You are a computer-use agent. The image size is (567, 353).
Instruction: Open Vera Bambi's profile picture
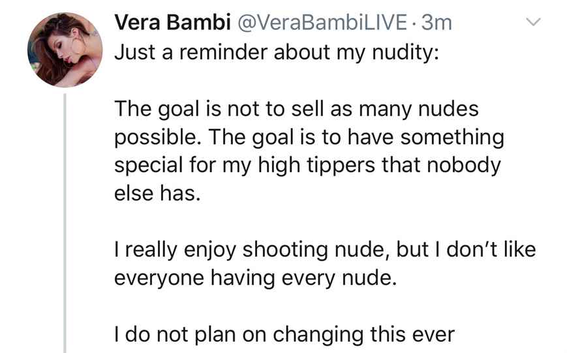pyautogui.click(x=64, y=50)
